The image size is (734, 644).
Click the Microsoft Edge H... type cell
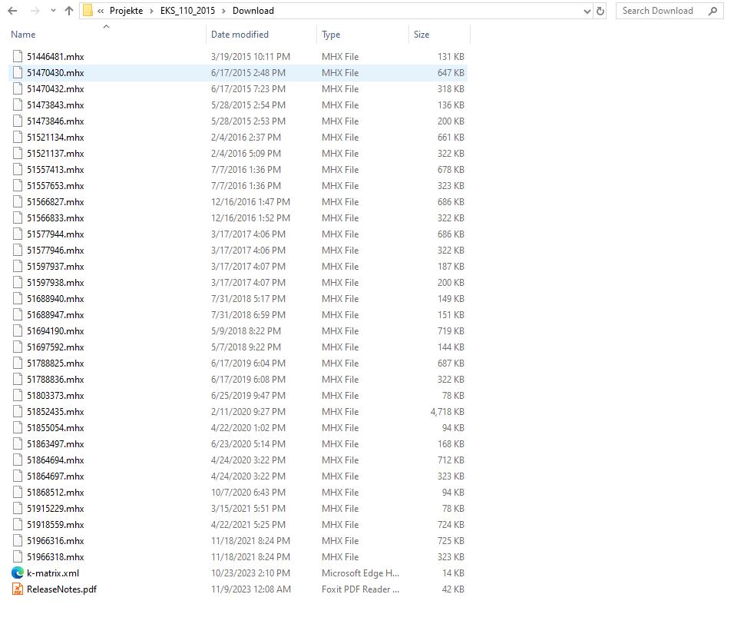point(360,574)
